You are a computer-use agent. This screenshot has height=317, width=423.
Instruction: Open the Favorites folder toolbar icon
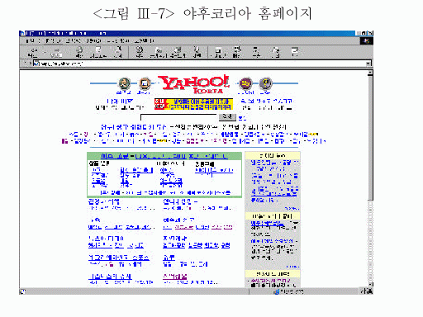tap(158, 52)
